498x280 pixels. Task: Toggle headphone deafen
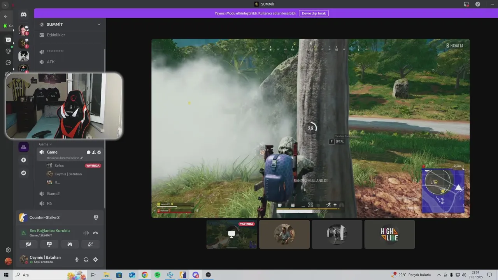(86, 259)
